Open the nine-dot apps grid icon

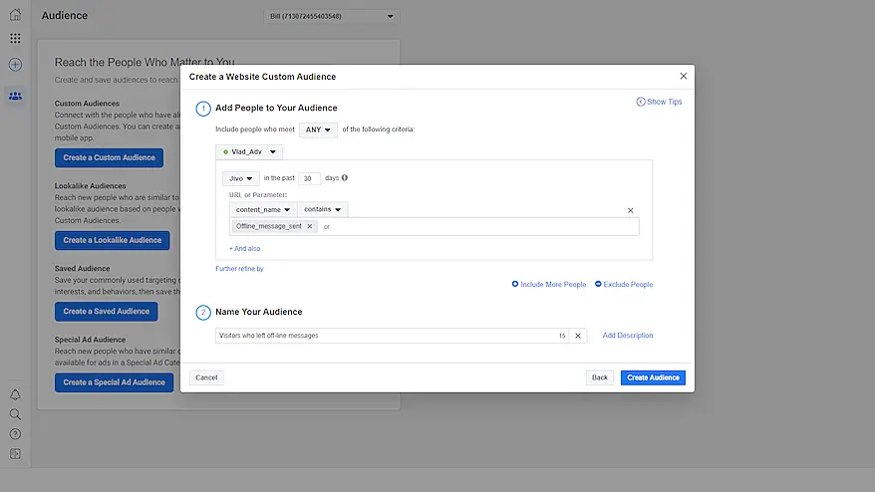(15, 39)
